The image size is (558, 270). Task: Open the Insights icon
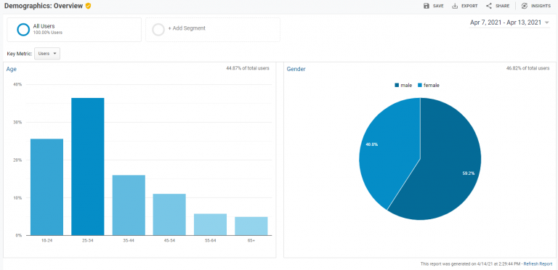click(x=524, y=6)
